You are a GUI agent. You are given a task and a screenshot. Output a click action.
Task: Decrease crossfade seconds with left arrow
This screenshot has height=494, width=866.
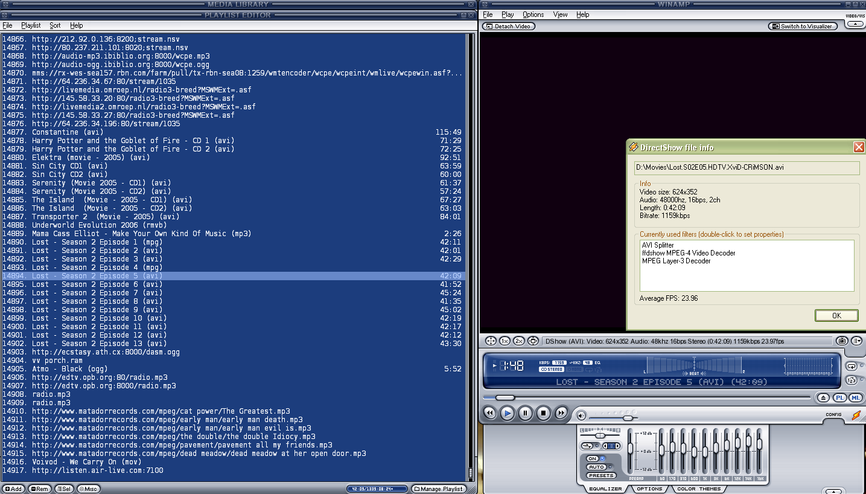coord(605,446)
